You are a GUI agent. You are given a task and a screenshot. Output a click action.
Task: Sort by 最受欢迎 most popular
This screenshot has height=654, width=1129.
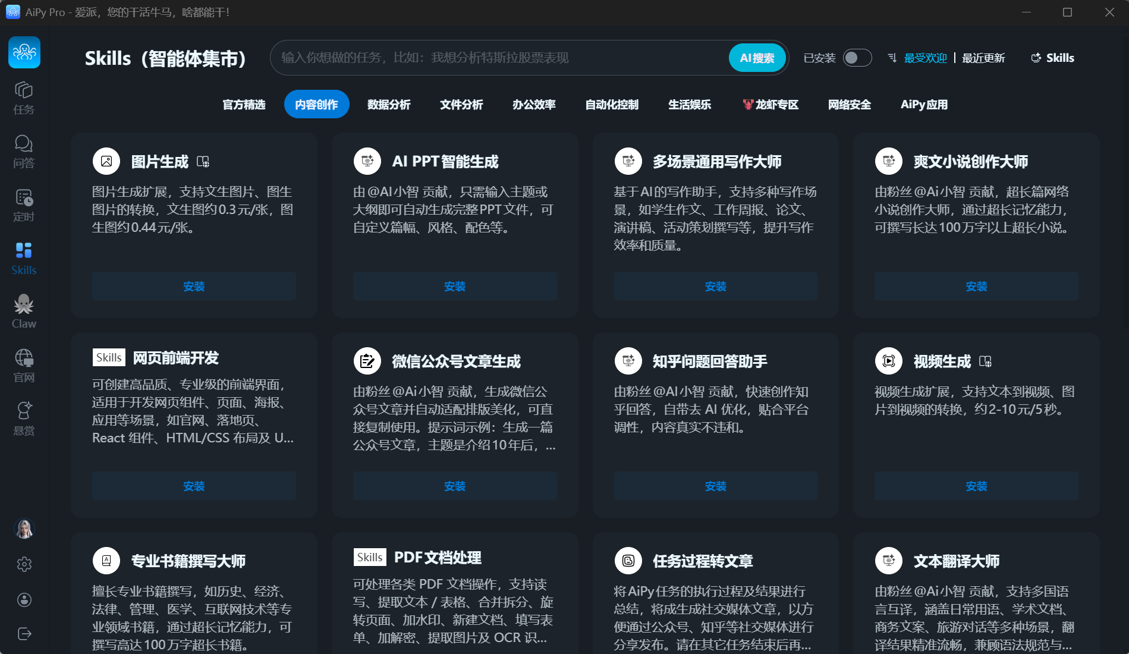pyautogui.click(x=925, y=58)
